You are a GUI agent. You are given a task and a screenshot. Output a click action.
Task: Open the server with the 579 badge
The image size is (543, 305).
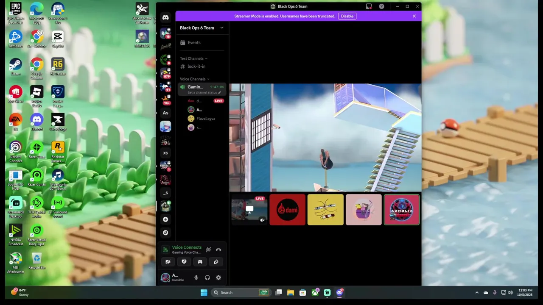(165, 73)
